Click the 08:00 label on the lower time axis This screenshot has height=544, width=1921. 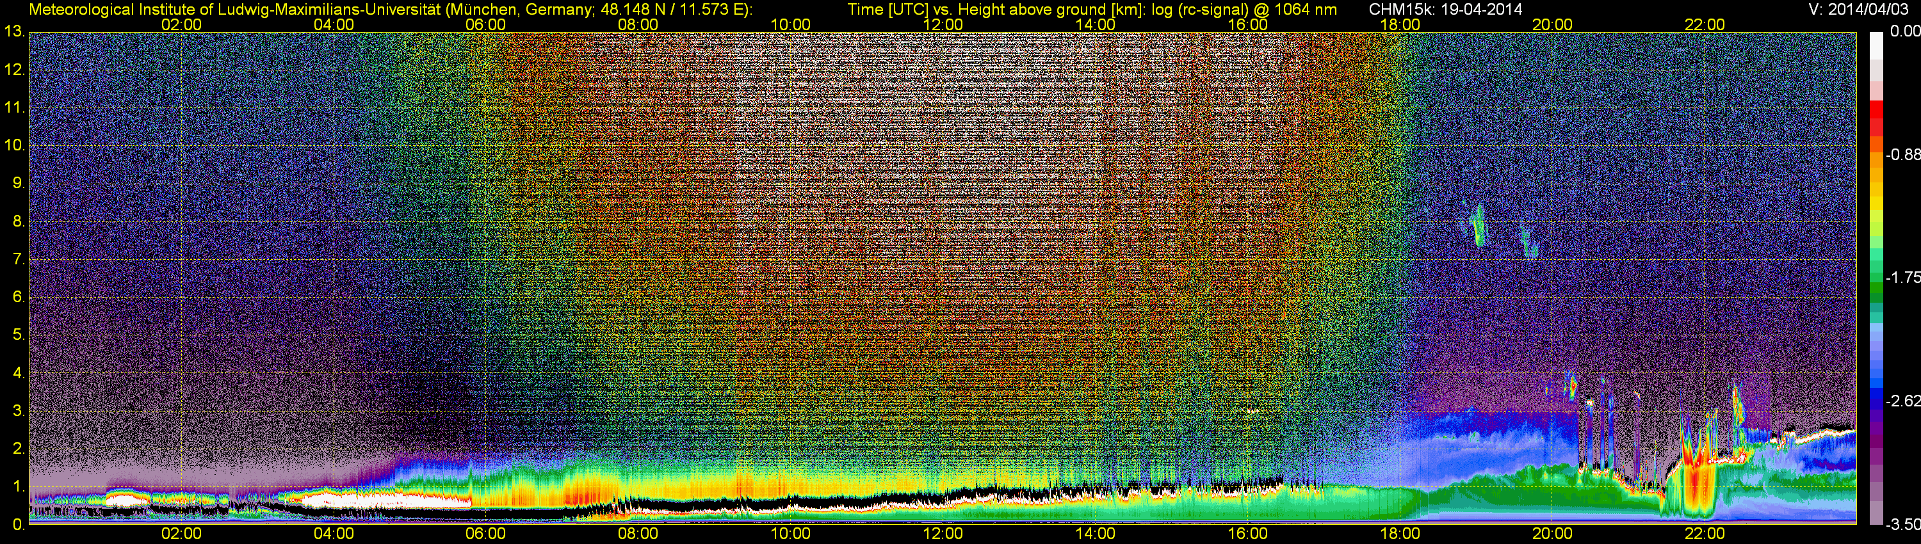coord(638,534)
